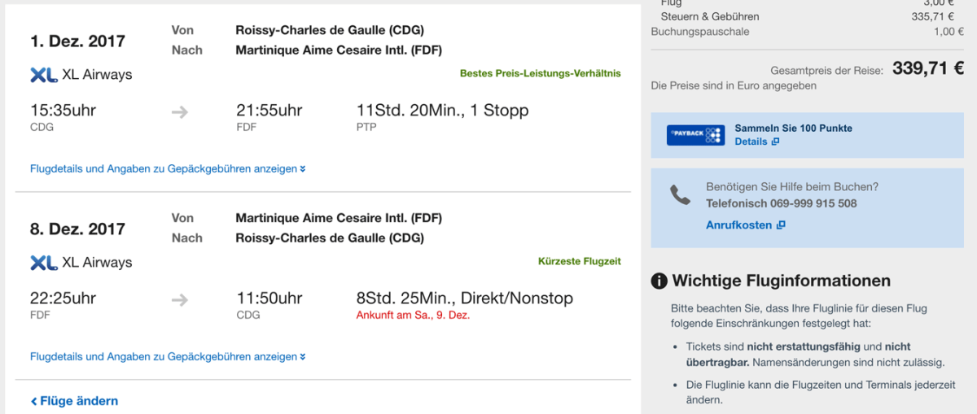Click the return flight direction arrow icon
The image size is (977, 414).
click(x=180, y=300)
